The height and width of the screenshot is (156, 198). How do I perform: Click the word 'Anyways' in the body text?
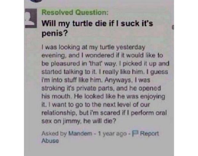coord(118,80)
